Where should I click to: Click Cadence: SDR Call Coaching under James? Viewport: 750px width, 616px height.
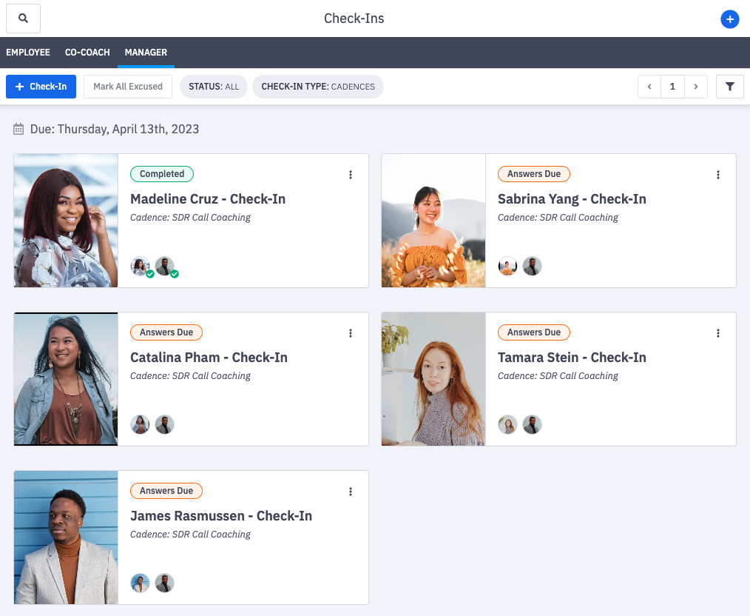pos(190,534)
